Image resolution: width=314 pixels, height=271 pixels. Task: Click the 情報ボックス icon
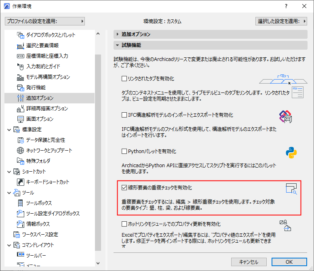pos(21,224)
